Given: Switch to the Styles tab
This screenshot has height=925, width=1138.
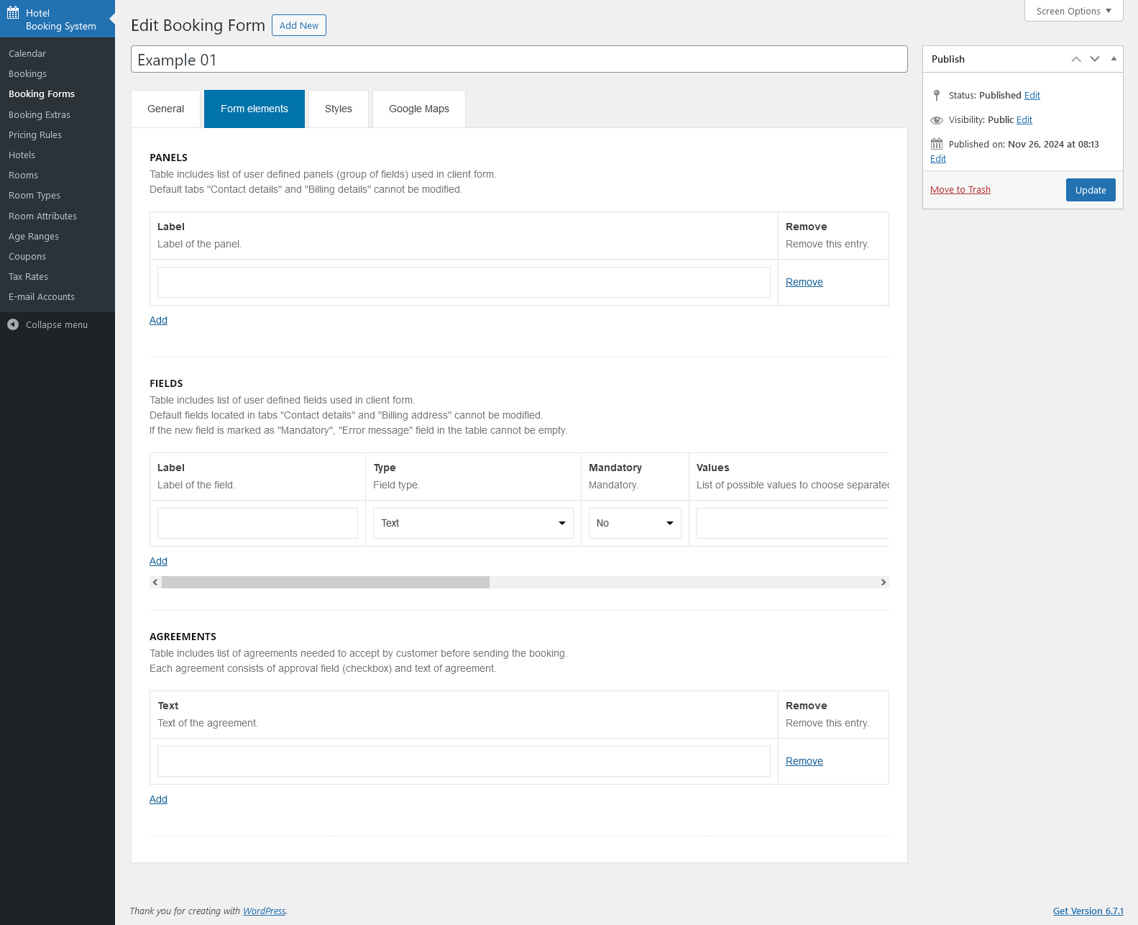Looking at the screenshot, I should pyautogui.click(x=338, y=109).
